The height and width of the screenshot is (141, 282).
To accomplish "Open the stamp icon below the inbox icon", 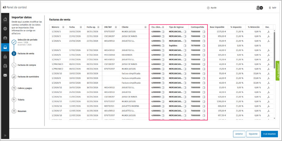I will coord(5,57).
